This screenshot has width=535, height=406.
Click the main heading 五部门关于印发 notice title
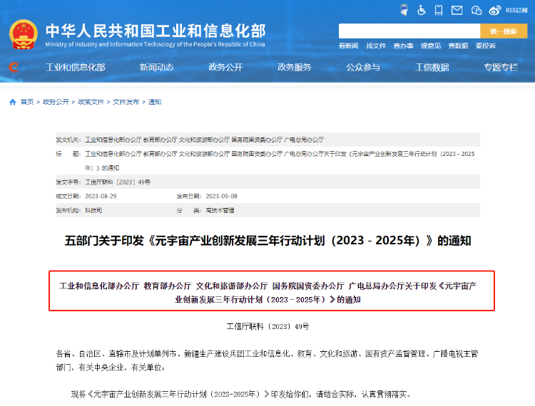267,241
